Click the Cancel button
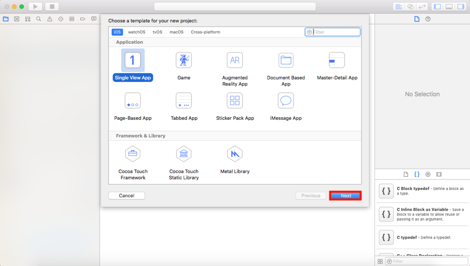470x266 pixels. tap(127, 195)
